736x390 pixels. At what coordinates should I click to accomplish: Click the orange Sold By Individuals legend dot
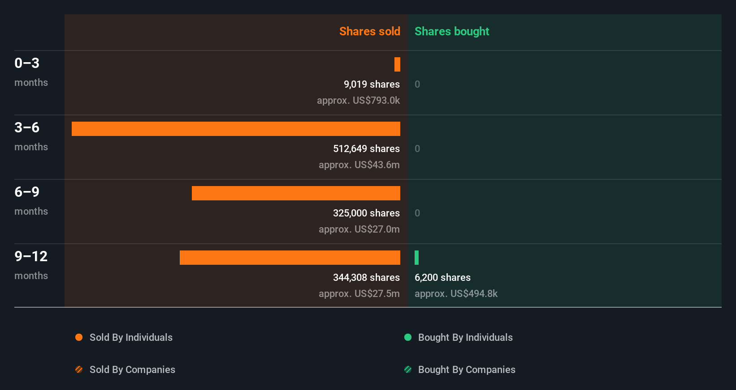79,337
